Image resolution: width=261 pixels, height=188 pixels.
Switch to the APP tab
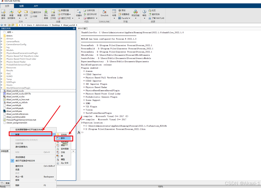36,6
